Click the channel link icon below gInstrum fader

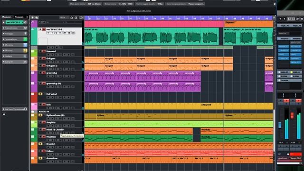coord(280,154)
